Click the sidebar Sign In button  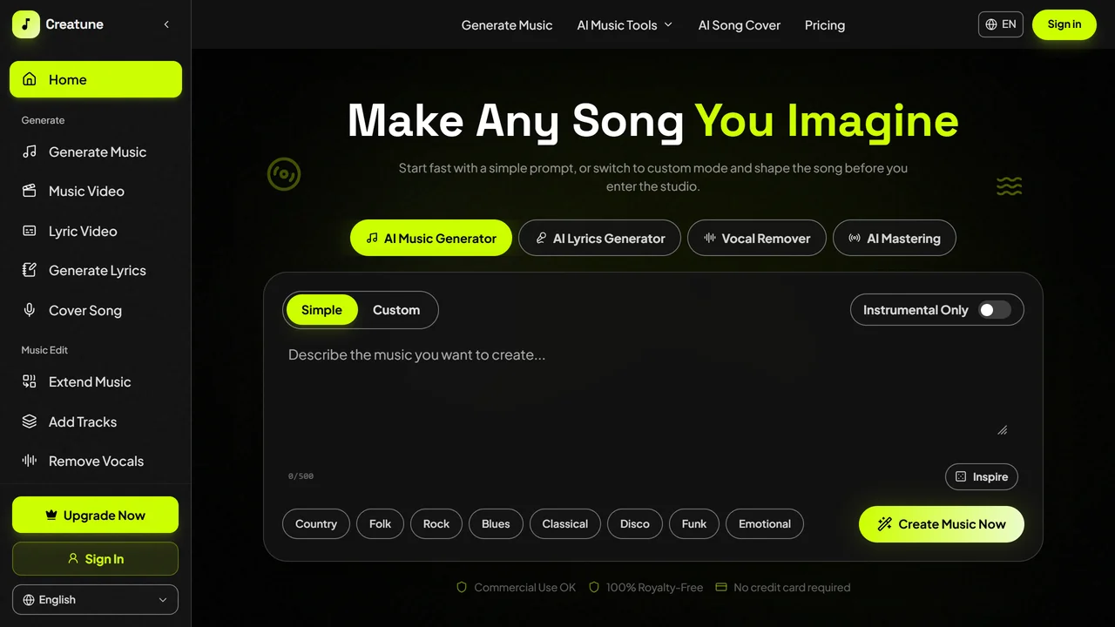pyautogui.click(x=95, y=559)
